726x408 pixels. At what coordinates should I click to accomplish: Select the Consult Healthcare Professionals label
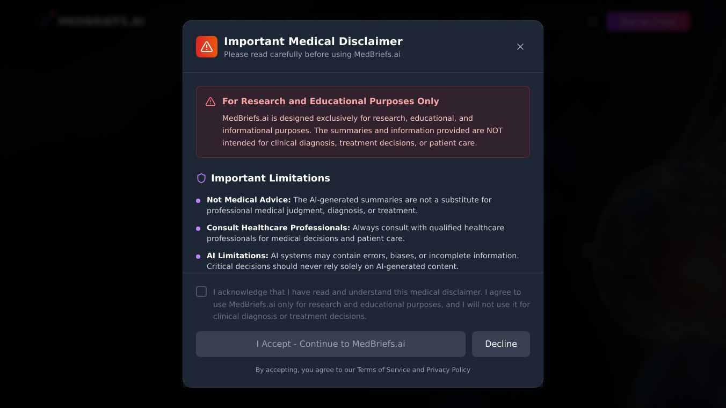(278, 228)
